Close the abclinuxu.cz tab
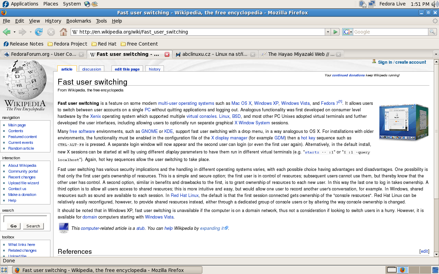The image size is (439, 274). [x=253, y=54]
